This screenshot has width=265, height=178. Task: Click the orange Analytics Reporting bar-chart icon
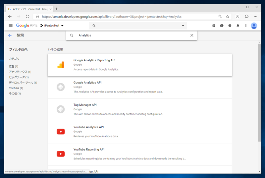click(x=61, y=65)
